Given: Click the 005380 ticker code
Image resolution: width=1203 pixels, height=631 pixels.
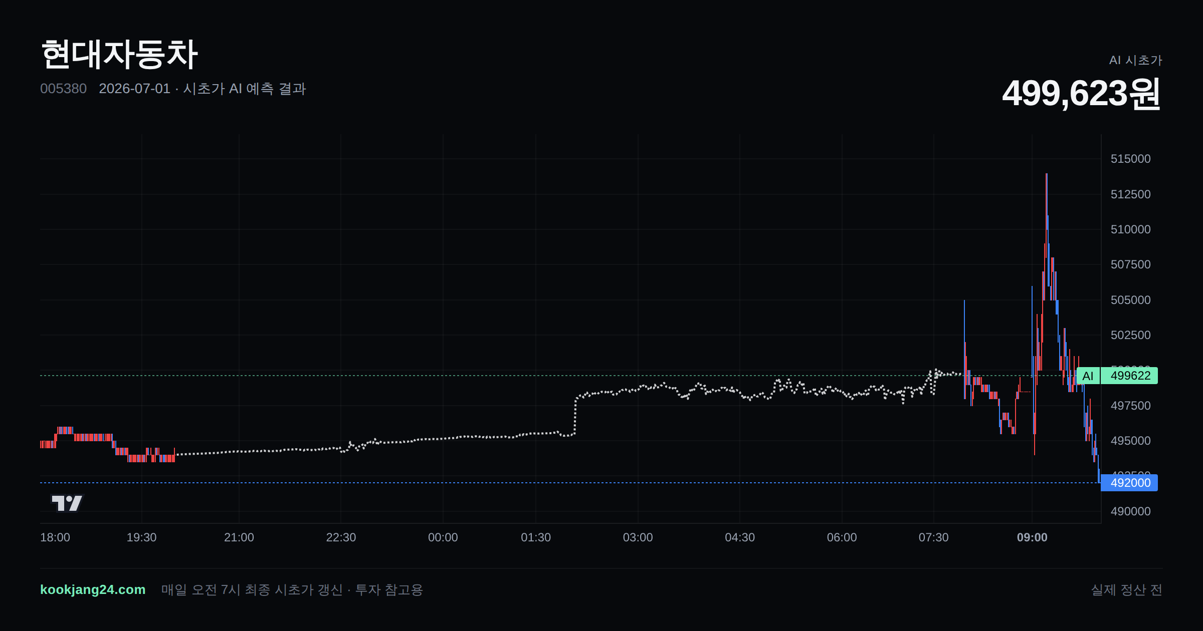Looking at the screenshot, I should tap(63, 89).
